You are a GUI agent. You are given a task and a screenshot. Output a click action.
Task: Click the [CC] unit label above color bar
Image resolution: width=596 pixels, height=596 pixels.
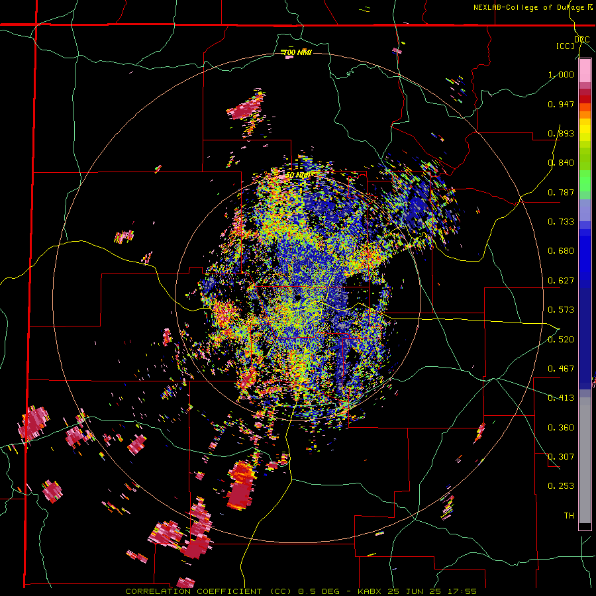(x=566, y=46)
